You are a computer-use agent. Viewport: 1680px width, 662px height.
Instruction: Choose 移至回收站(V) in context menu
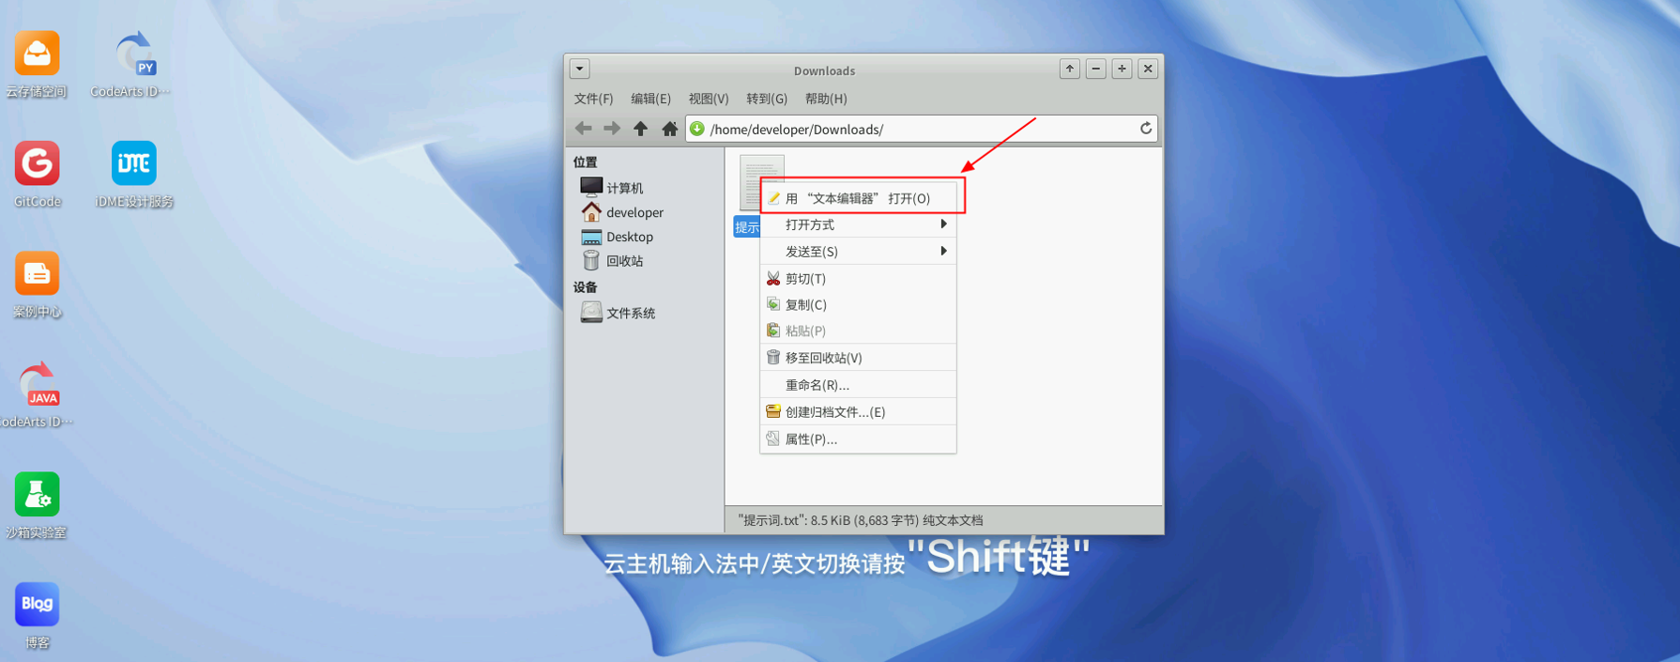click(x=858, y=358)
